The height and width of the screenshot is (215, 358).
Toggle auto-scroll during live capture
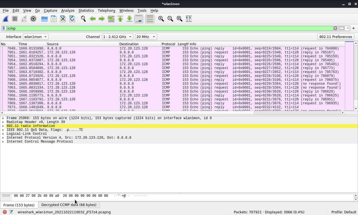click(139, 19)
